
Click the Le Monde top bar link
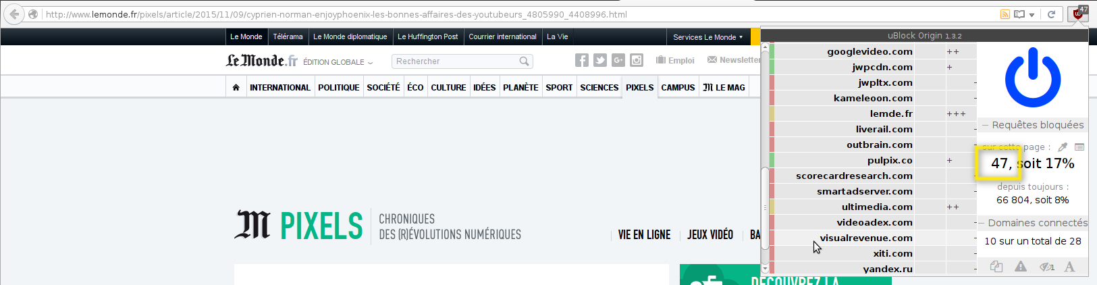[246, 36]
